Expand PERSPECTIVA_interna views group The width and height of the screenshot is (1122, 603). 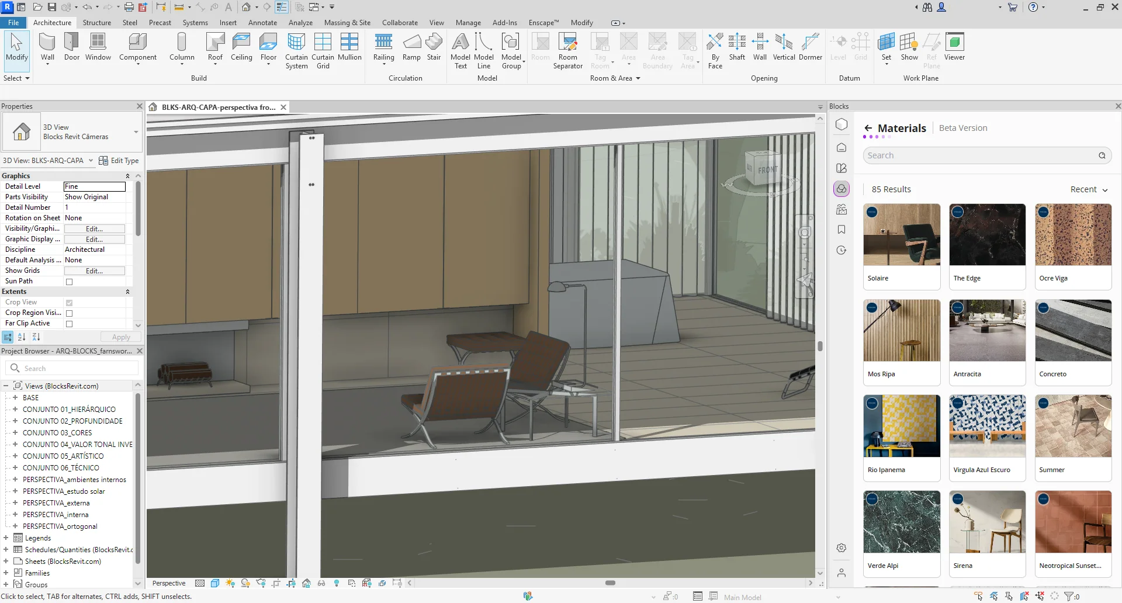coord(15,515)
